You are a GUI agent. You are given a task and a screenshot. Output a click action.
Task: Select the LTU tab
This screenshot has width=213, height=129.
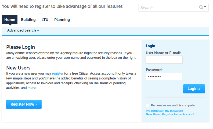pyautogui.click(x=45, y=20)
